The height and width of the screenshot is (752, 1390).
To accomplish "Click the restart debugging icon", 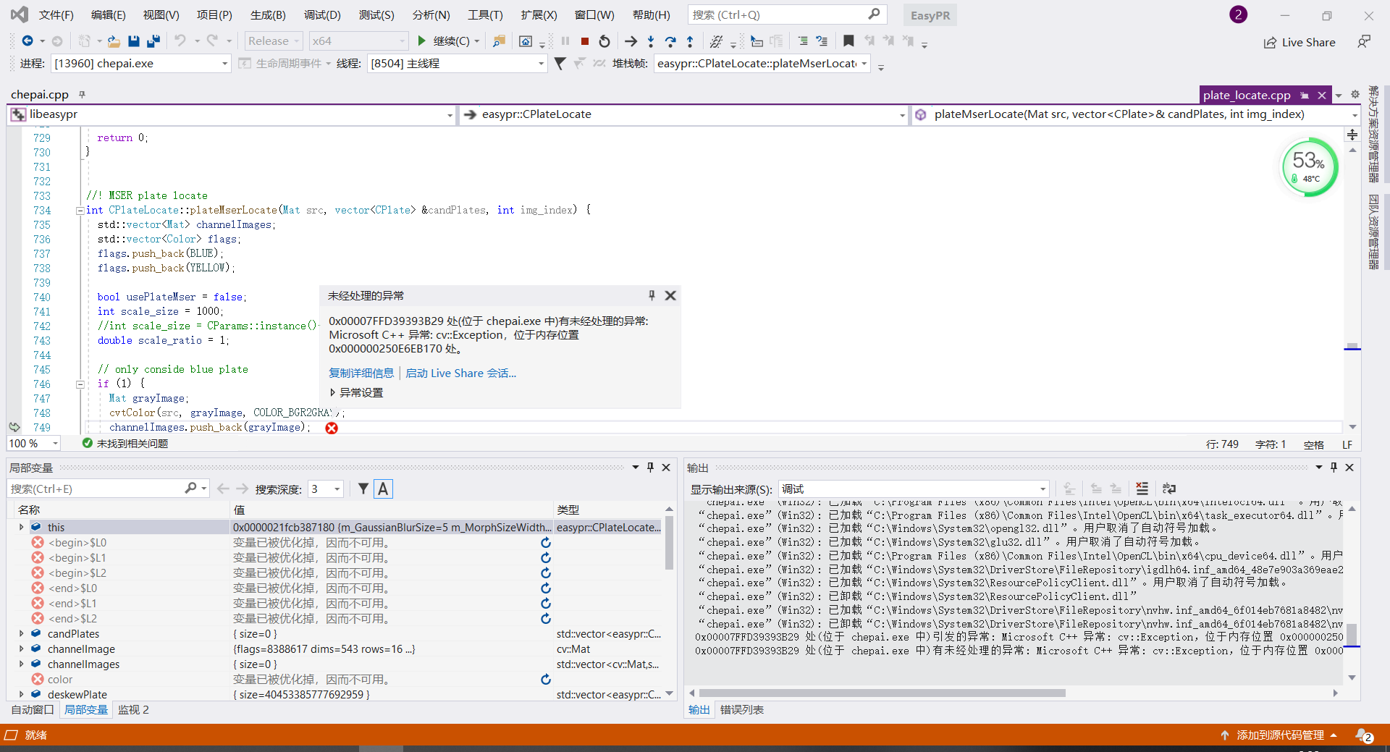I will point(605,41).
